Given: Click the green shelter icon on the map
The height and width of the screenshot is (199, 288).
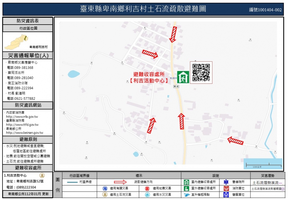Looking at the screenshot, I should (183, 77).
